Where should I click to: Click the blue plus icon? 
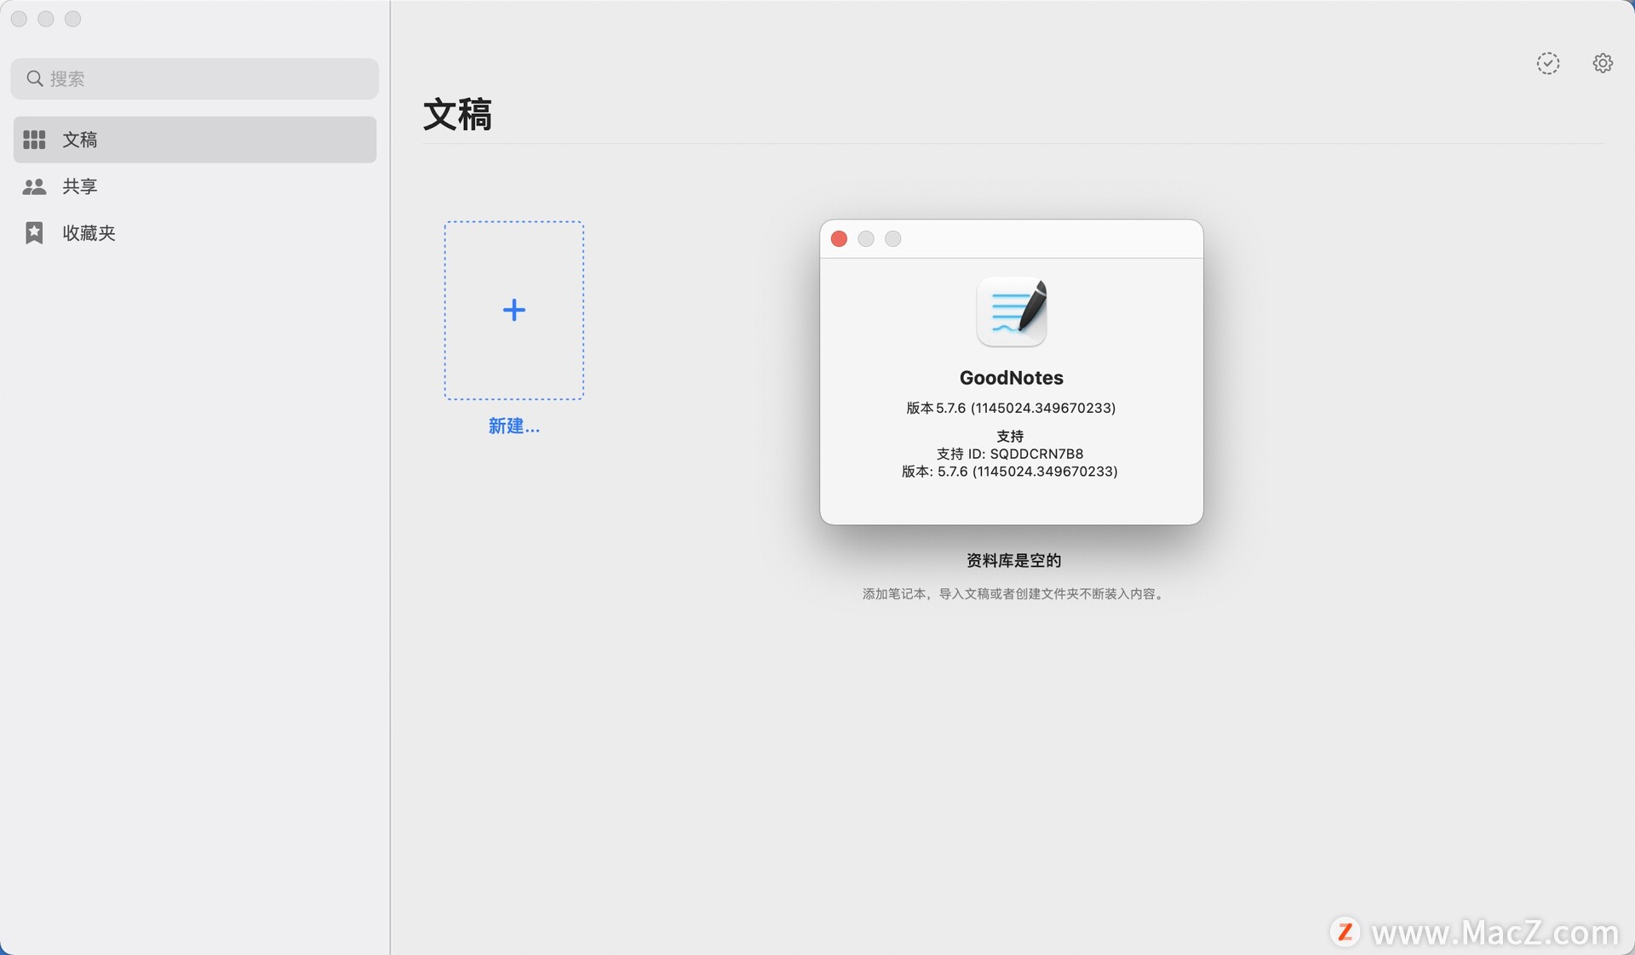coord(513,310)
